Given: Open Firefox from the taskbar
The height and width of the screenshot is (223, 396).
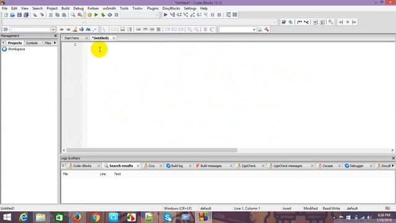Looking at the screenshot, I should click(x=77, y=217).
